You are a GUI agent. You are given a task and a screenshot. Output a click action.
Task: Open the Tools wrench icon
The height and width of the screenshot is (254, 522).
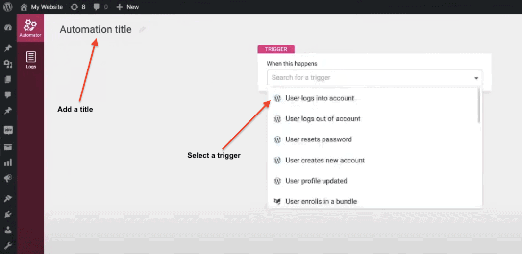(8, 246)
